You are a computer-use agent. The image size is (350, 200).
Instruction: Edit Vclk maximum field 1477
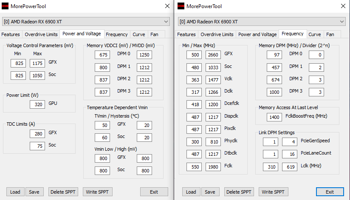coord(213,80)
